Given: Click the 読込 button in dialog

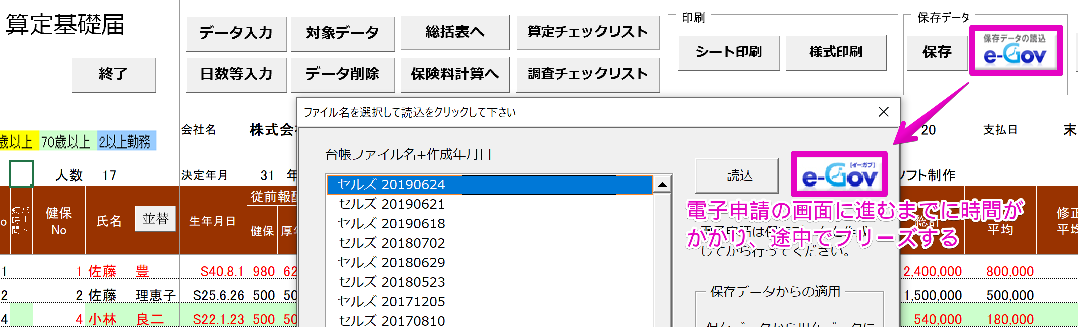Looking at the screenshot, I should (x=737, y=176).
